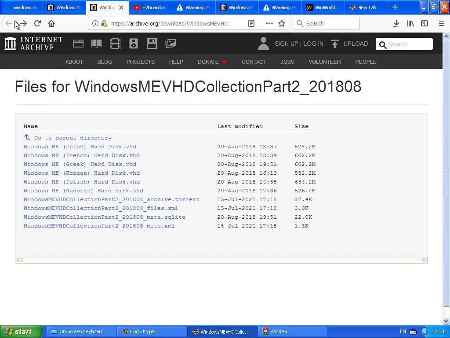
Task: Go back using the browser back arrow
Action: click(9, 24)
